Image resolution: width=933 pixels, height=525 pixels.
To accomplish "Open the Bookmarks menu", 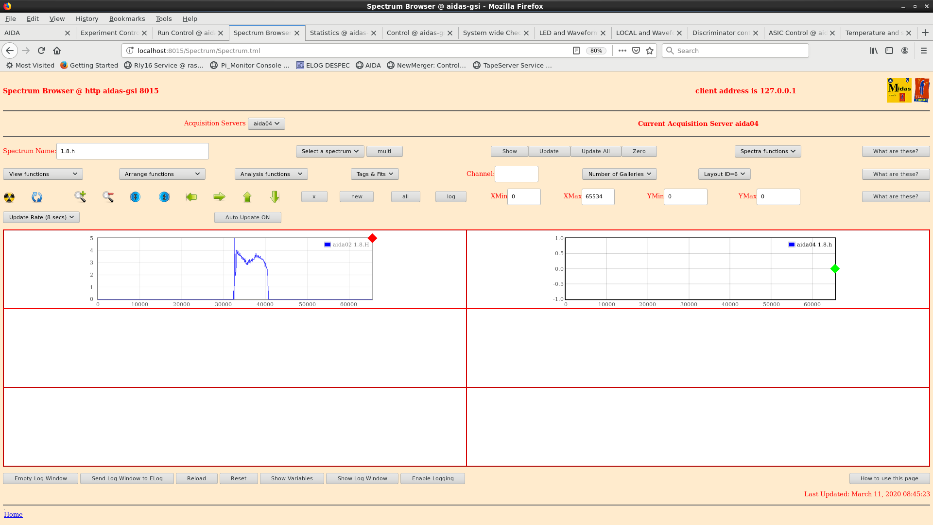I will (x=127, y=18).
